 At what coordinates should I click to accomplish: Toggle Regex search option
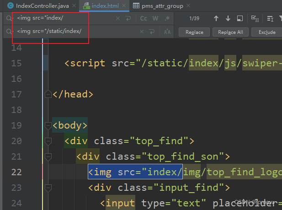click(167, 18)
